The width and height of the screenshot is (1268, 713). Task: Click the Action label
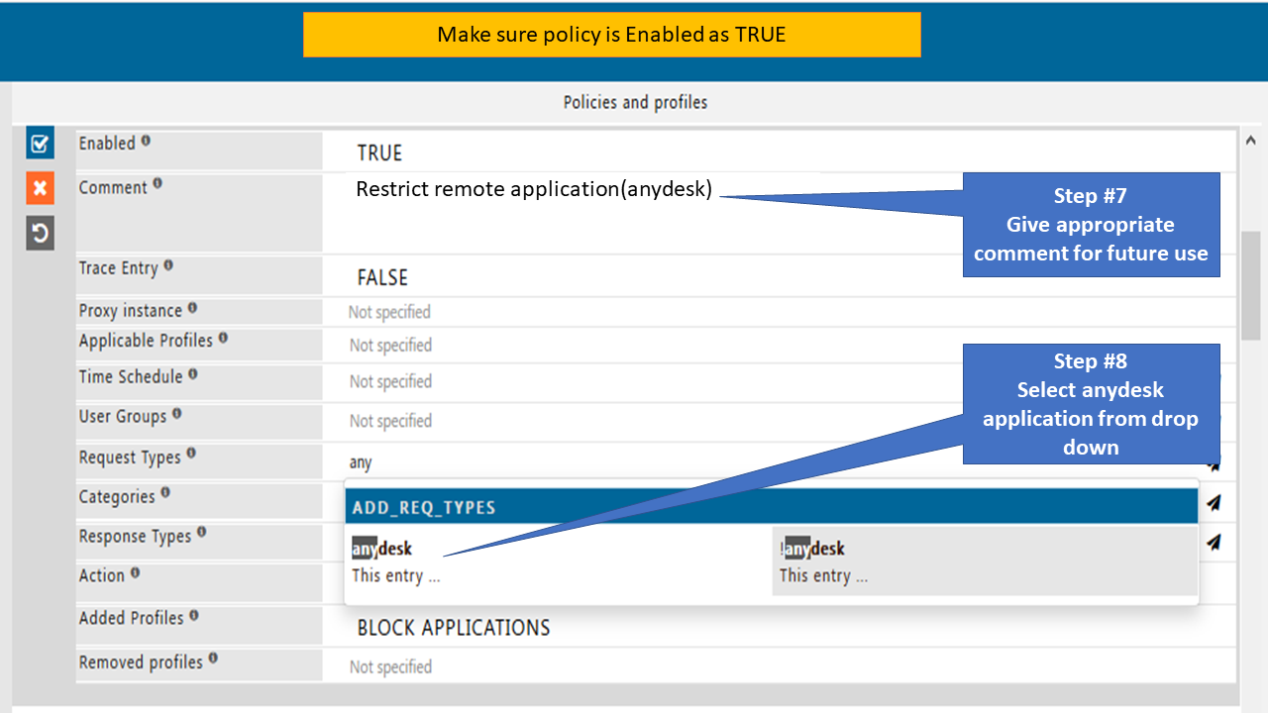tap(102, 575)
